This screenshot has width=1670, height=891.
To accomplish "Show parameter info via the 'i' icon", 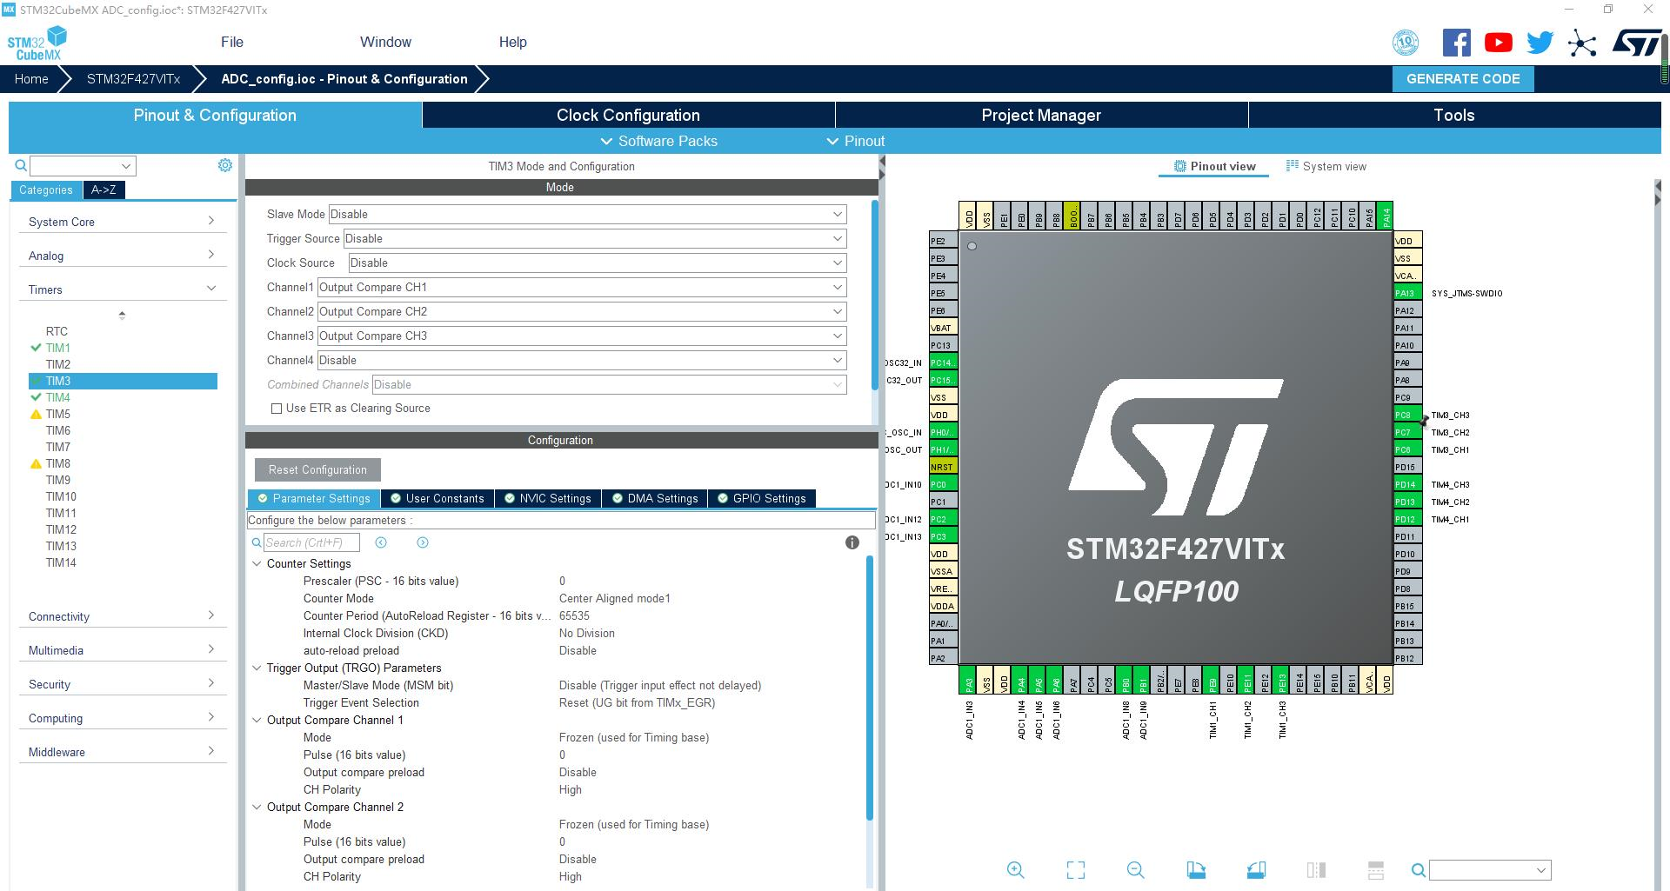I will point(852,542).
